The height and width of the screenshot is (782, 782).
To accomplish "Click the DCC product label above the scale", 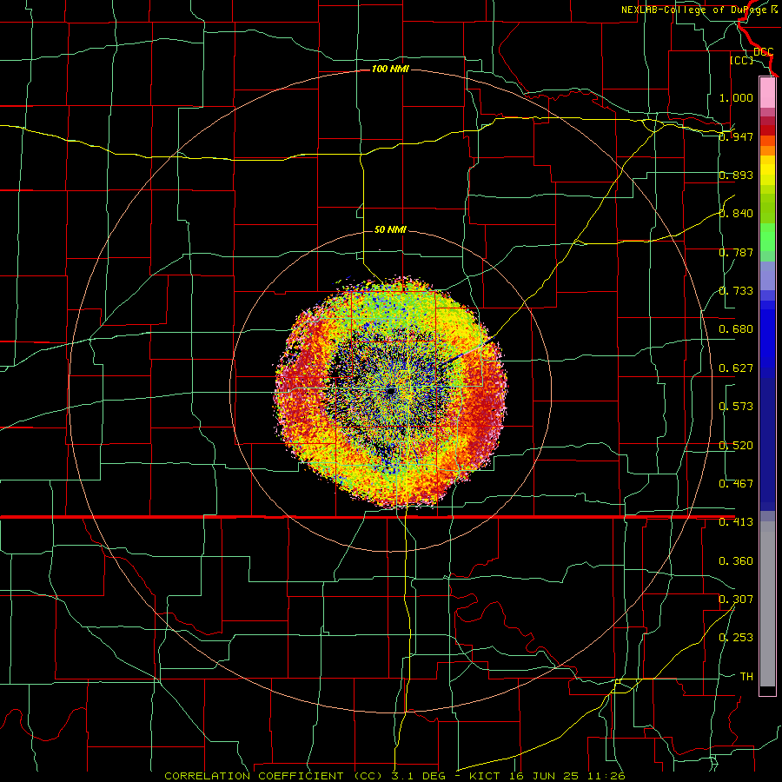I will click(763, 52).
